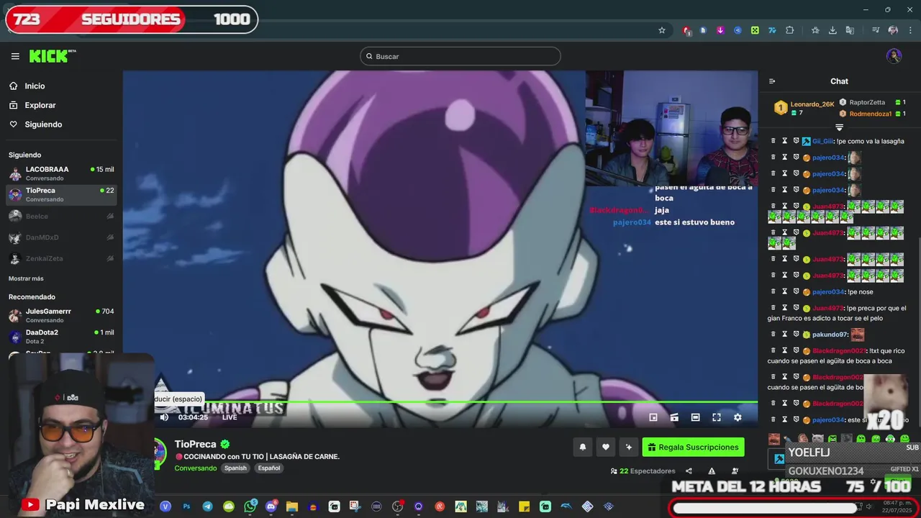This screenshot has height=518, width=921.
Task: Click TioPreca channel name
Action: [196, 445]
